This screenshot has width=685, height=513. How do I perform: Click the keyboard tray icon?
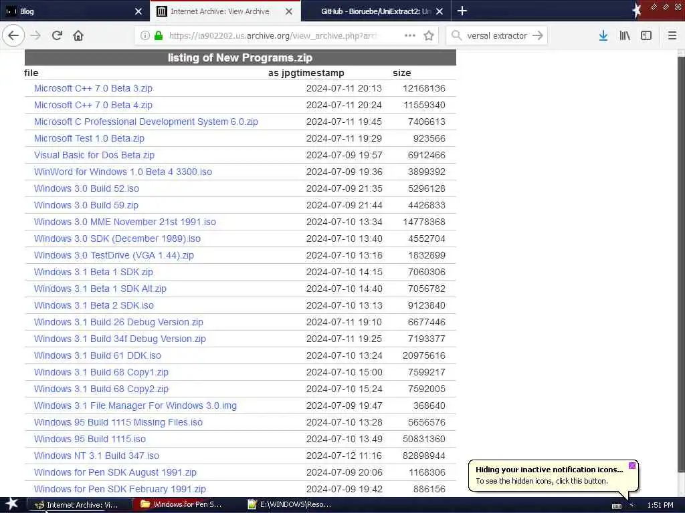tap(616, 506)
